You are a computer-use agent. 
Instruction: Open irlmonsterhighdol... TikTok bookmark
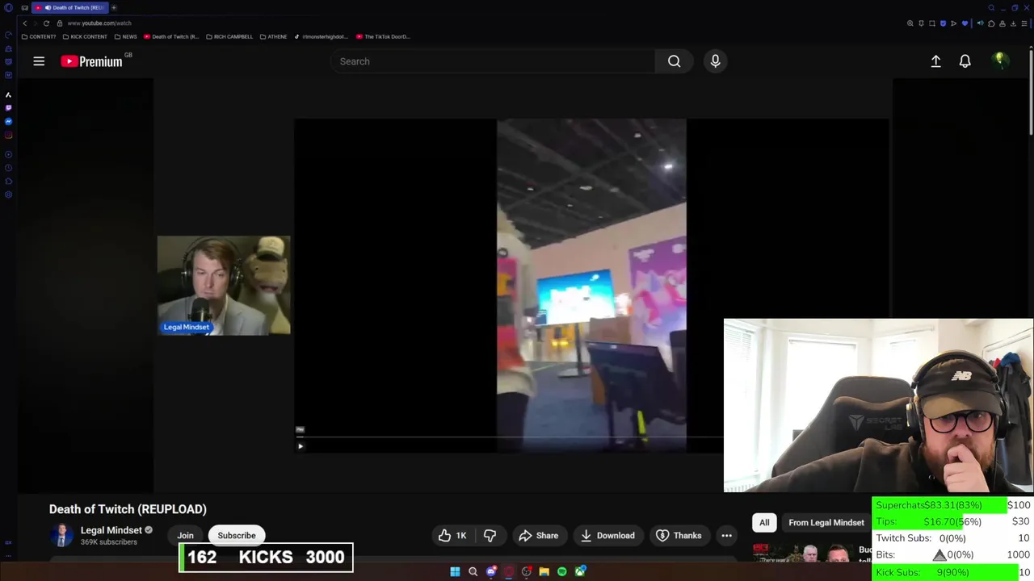pos(321,36)
